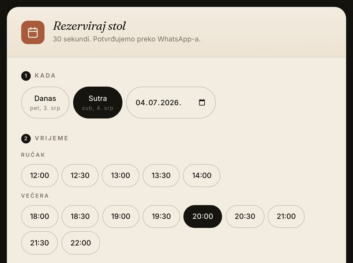The height and width of the screenshot is (263, 353).
Task: Click the 04.07.2026. date input field
Action: coord(171,103)
